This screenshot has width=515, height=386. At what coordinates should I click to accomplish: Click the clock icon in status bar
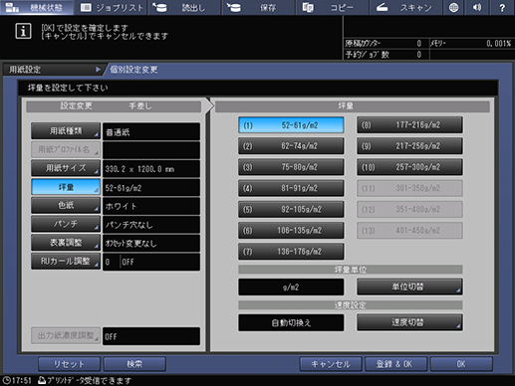[x=7, y=380]
